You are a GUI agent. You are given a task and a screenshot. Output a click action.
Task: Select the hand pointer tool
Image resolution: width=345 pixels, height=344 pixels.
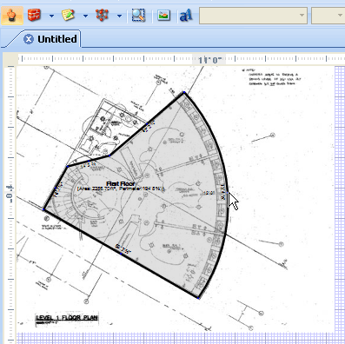pos(12,15)
